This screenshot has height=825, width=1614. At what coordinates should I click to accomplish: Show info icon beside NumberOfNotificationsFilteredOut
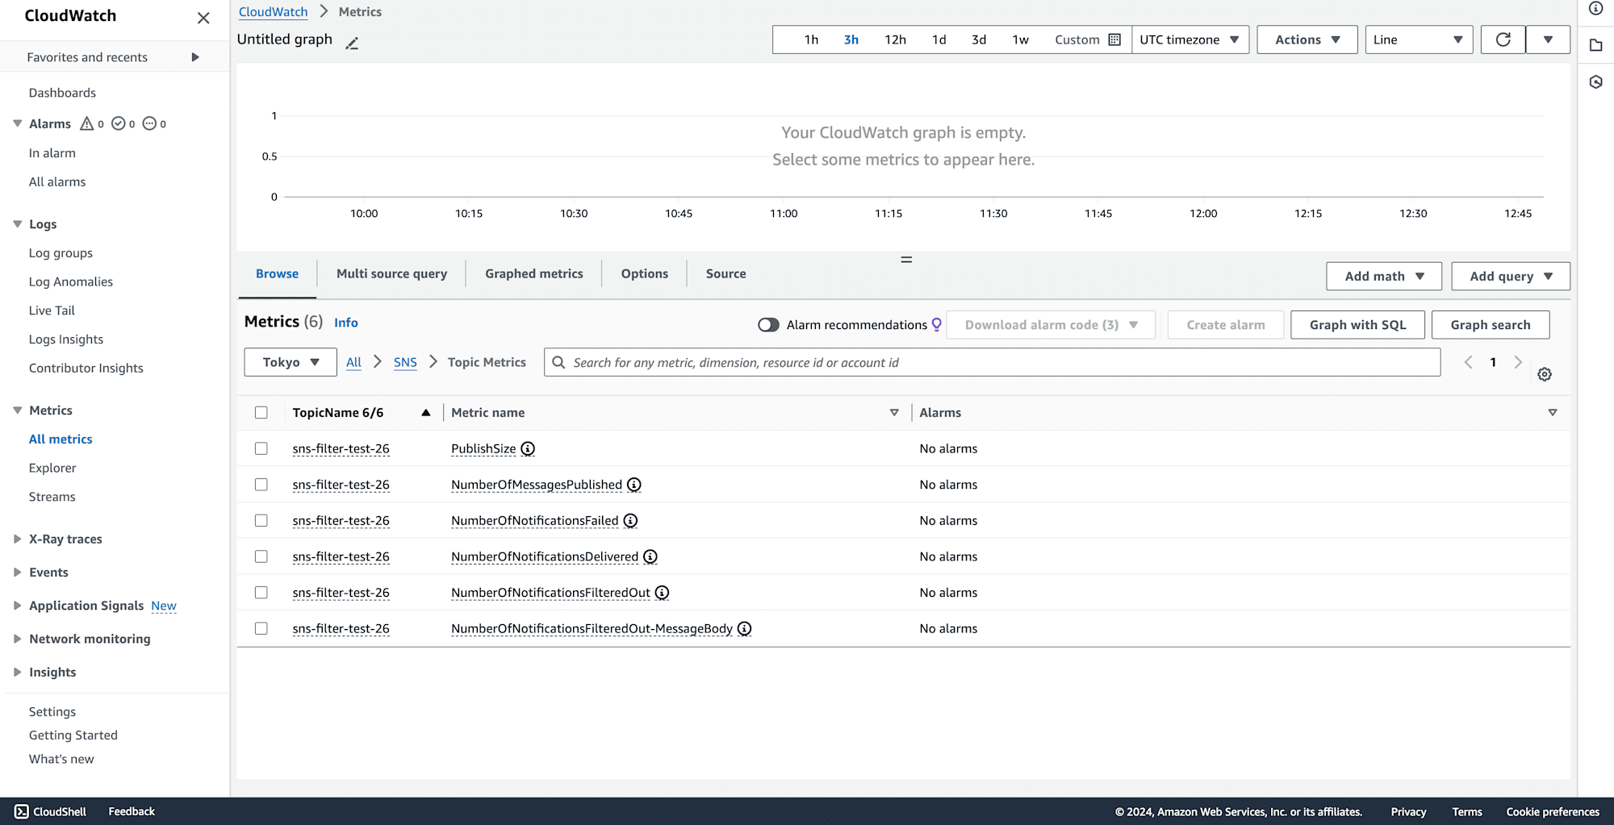pyautogui.click(x=663, y=593)
